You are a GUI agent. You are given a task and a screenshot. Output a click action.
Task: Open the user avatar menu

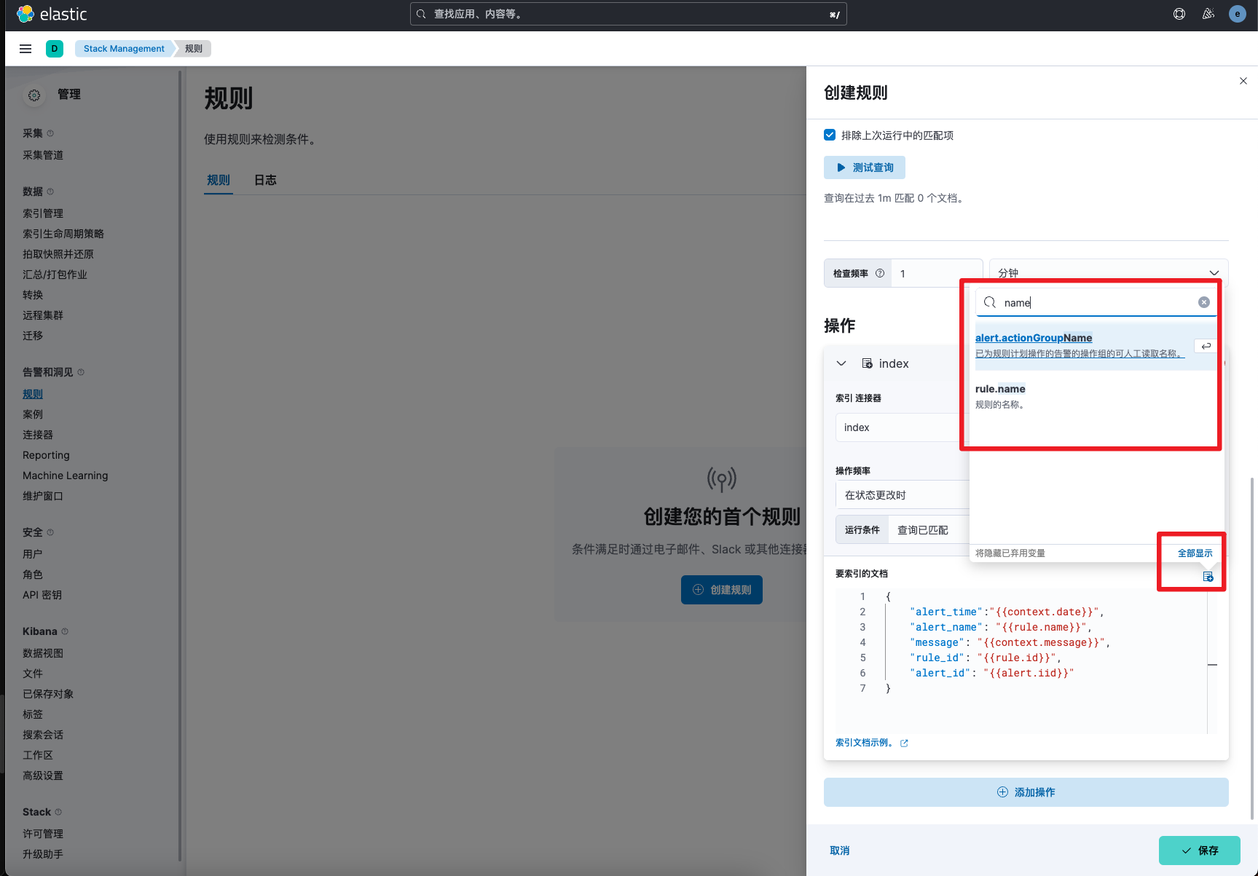(1237, 14)
